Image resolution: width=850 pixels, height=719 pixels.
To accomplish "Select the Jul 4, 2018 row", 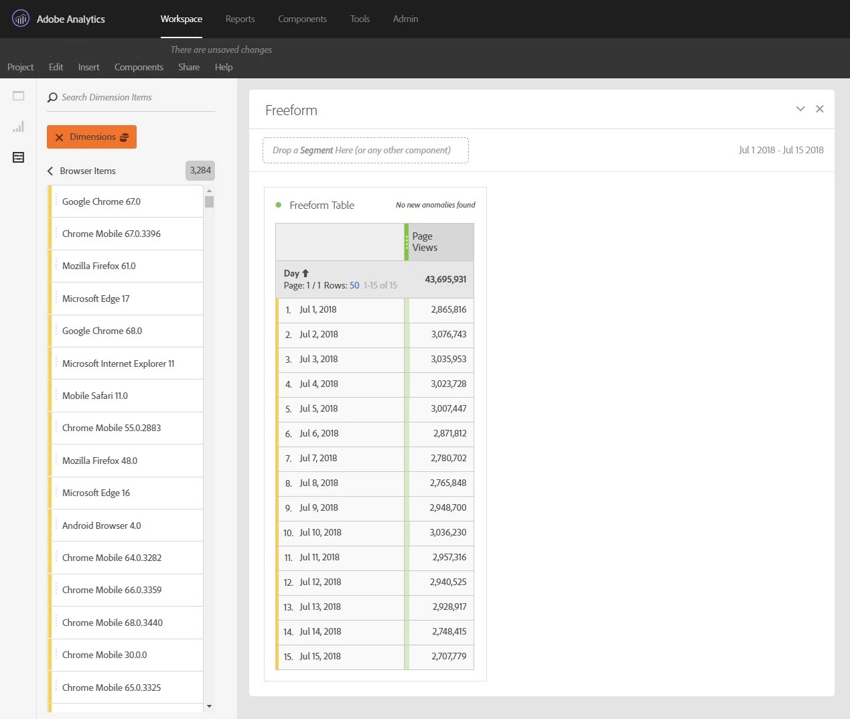I will click(x=374, y=384).
